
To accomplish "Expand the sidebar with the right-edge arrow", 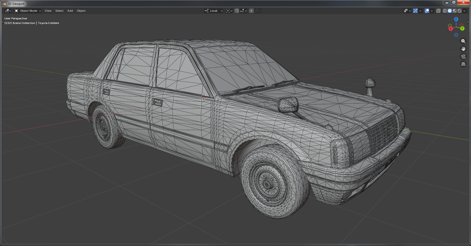I will pyautogui.click(x=468, y=22).
